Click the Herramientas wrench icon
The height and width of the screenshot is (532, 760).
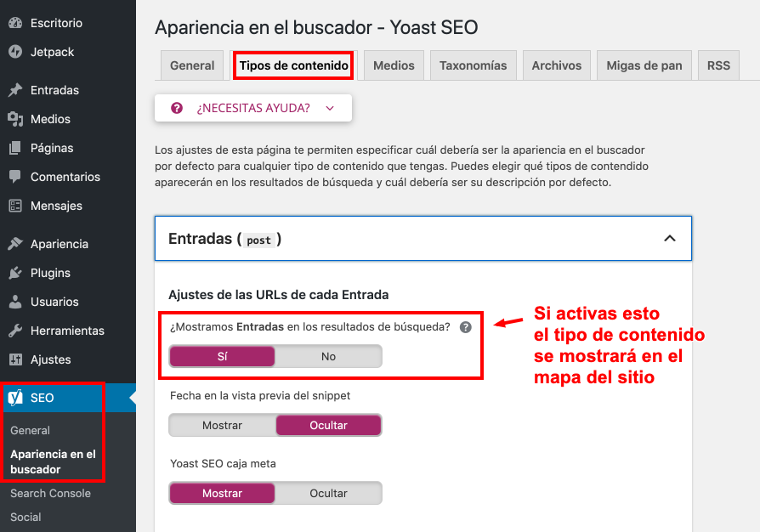tap(15, 331)
